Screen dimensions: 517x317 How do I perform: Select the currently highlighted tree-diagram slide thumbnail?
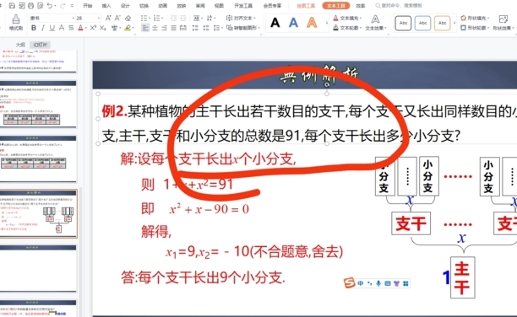pyautogui.click(x=38, y=213)
